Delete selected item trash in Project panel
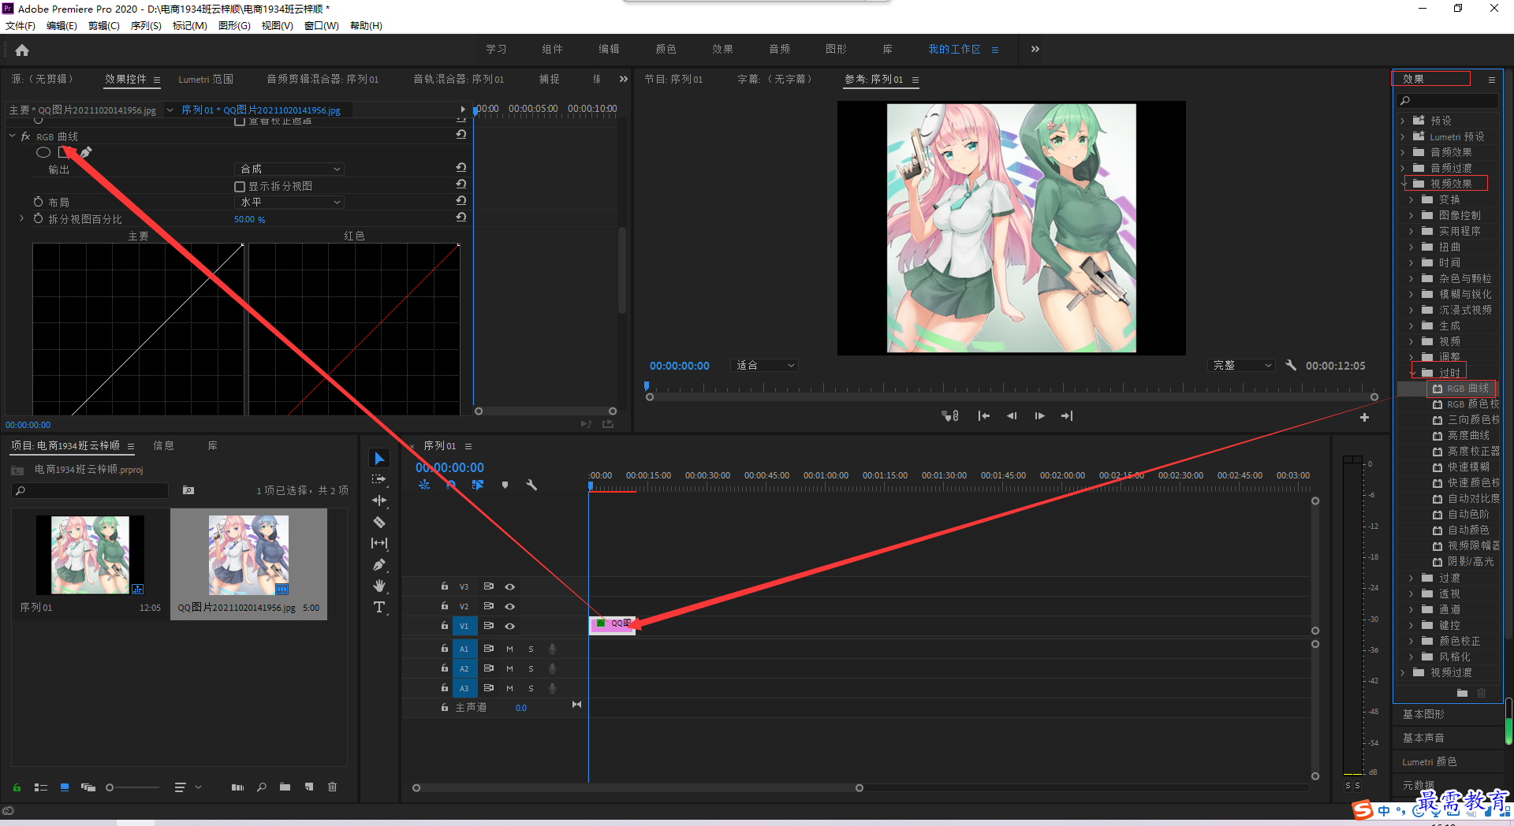Image resolution: width=1514 pixels, height=826 pixels. pos(332,787)
